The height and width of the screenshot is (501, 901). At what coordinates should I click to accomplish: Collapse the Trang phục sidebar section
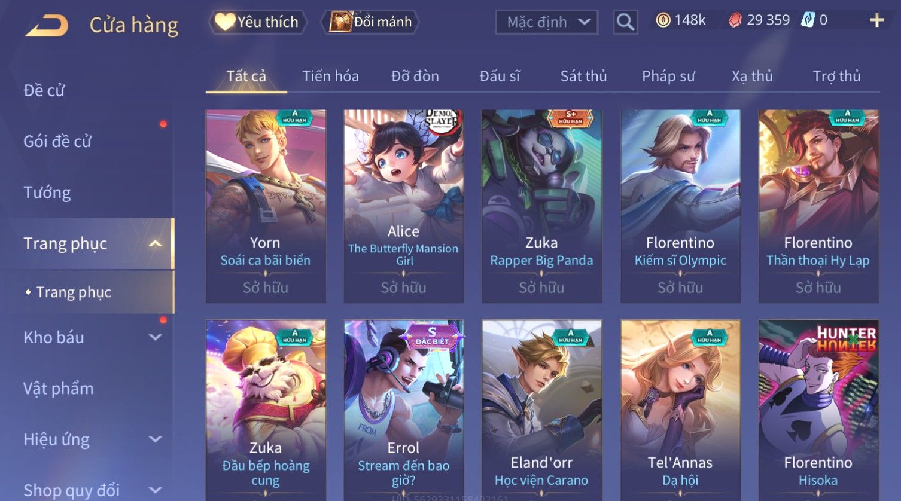tap(155, 243)
